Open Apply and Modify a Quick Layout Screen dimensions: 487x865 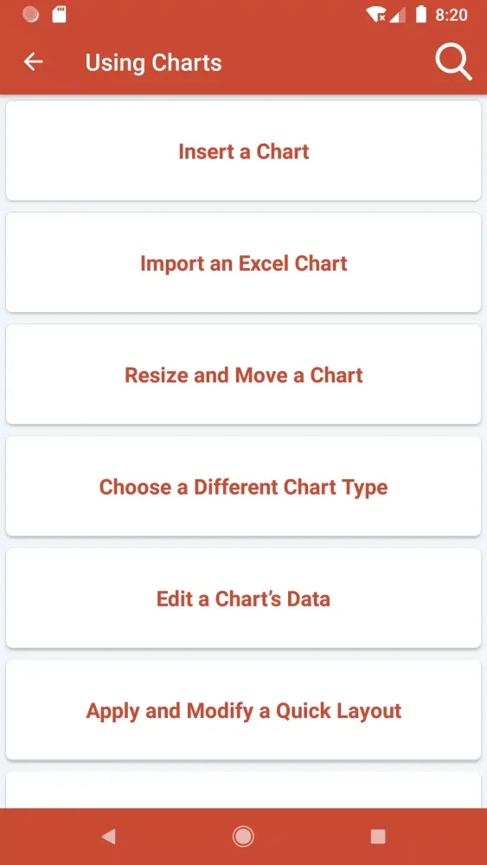point(243,710)
